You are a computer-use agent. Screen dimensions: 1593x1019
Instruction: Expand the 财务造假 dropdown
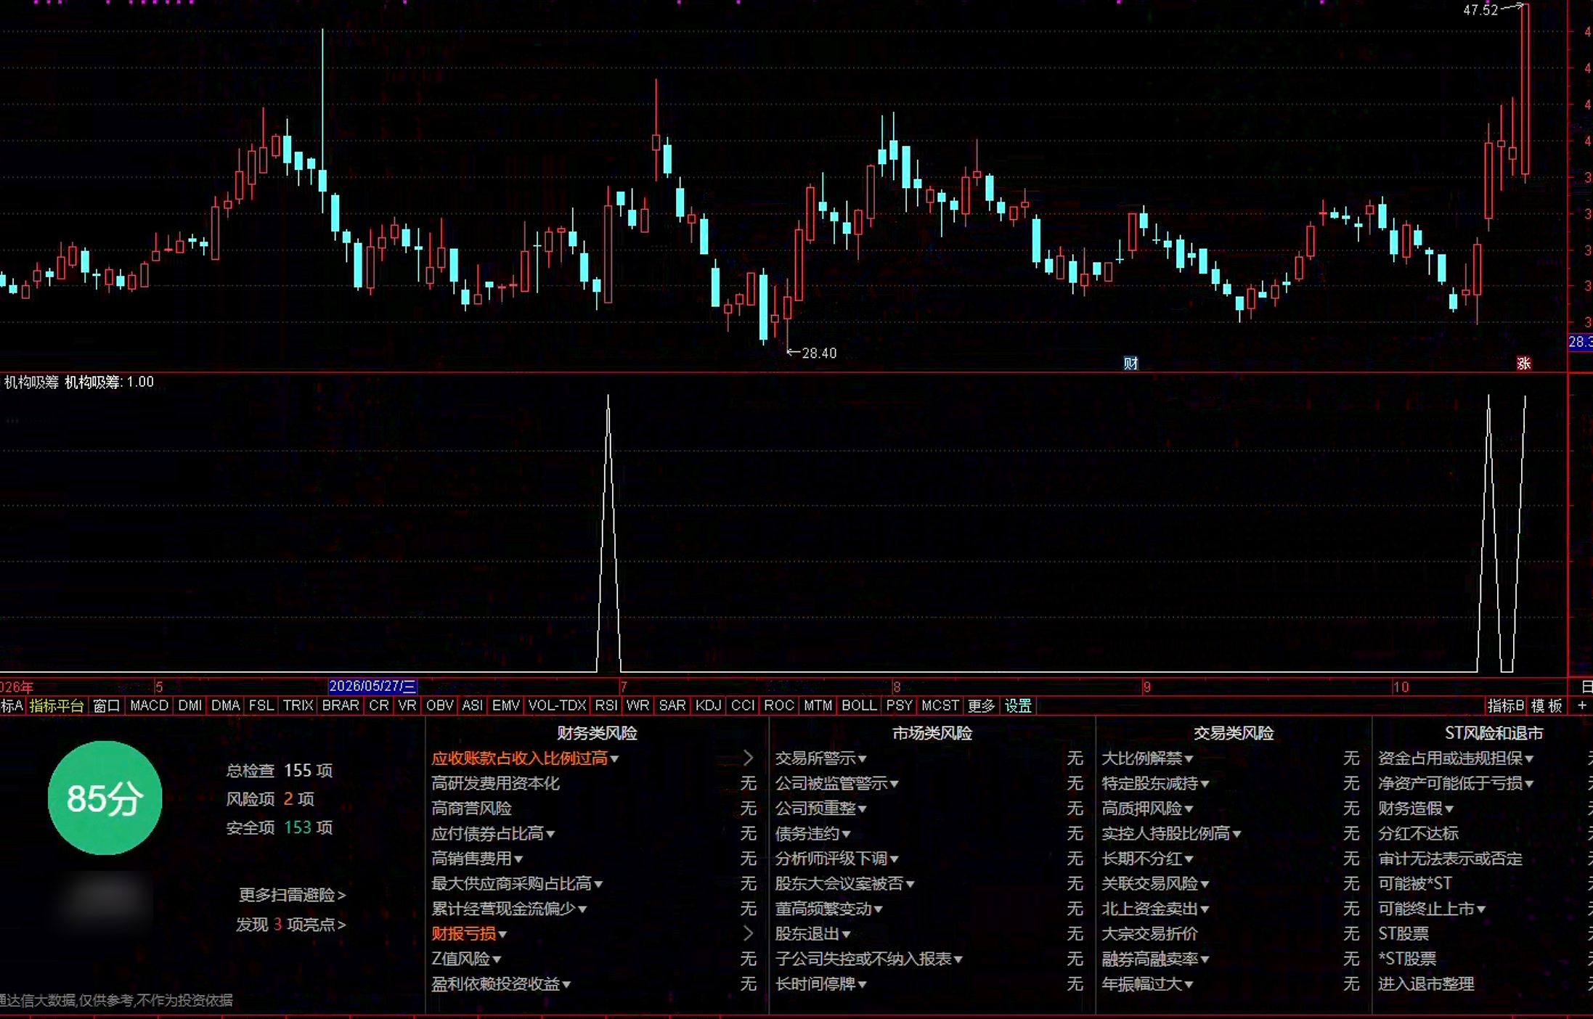pyautogui.click(x=1449, y=809)
